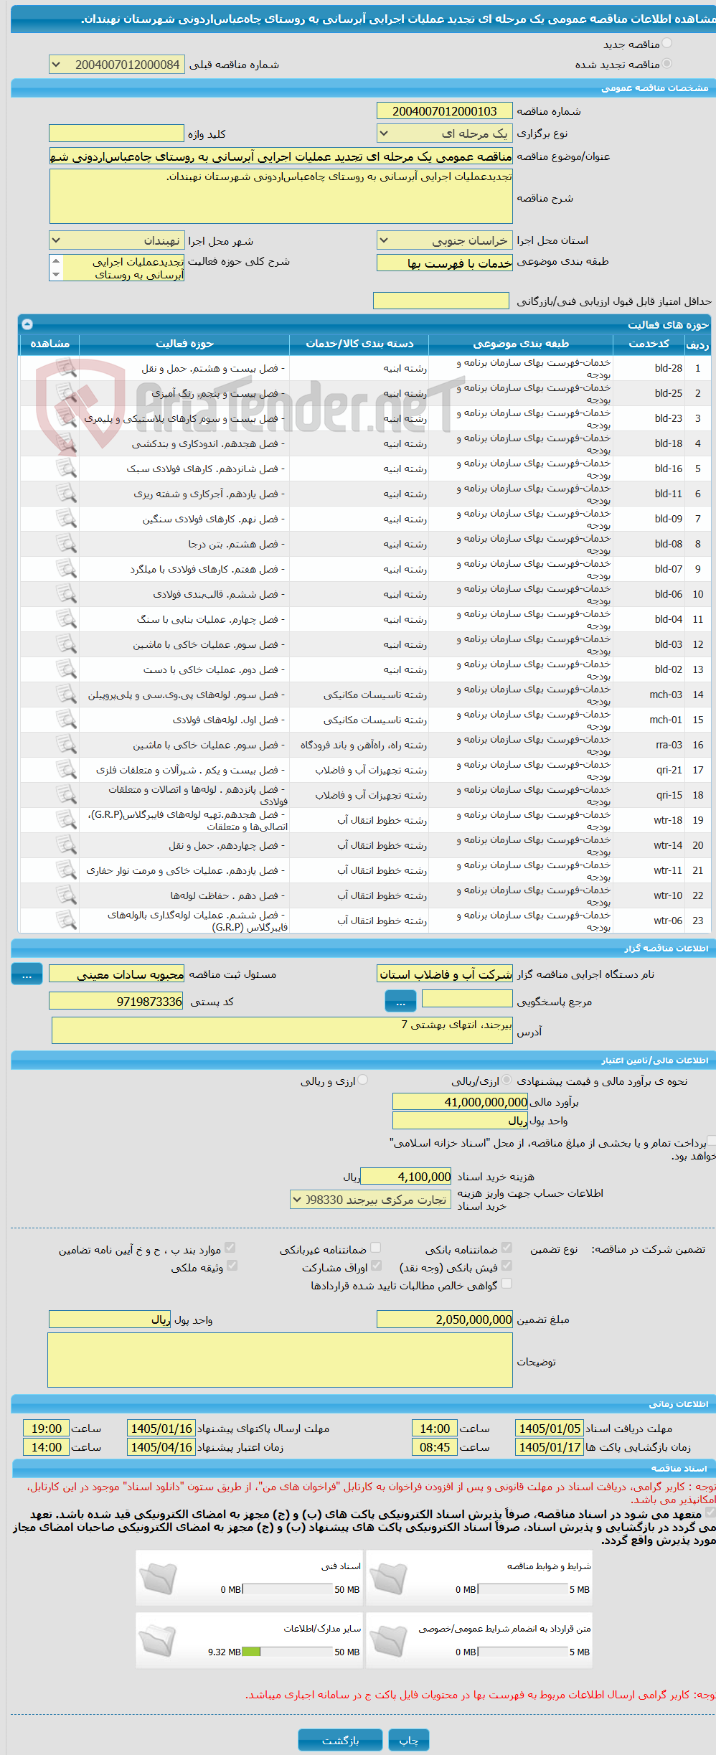Toggle وثیقه ملکی checkbox
Screen dimensions: 716x1755
pos(232,1266)
